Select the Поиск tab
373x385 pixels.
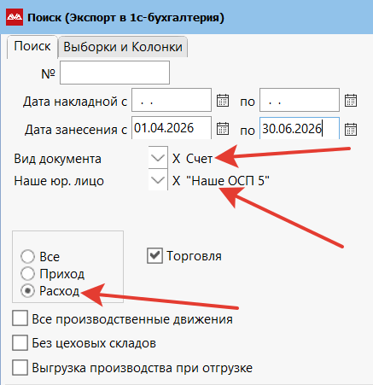(32, 46)
